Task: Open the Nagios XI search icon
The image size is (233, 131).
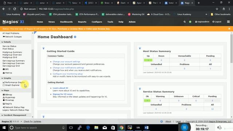Action: coord(185,22)
